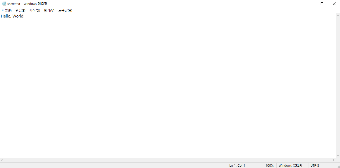Open the 서식(O) menu

(35, 10)
